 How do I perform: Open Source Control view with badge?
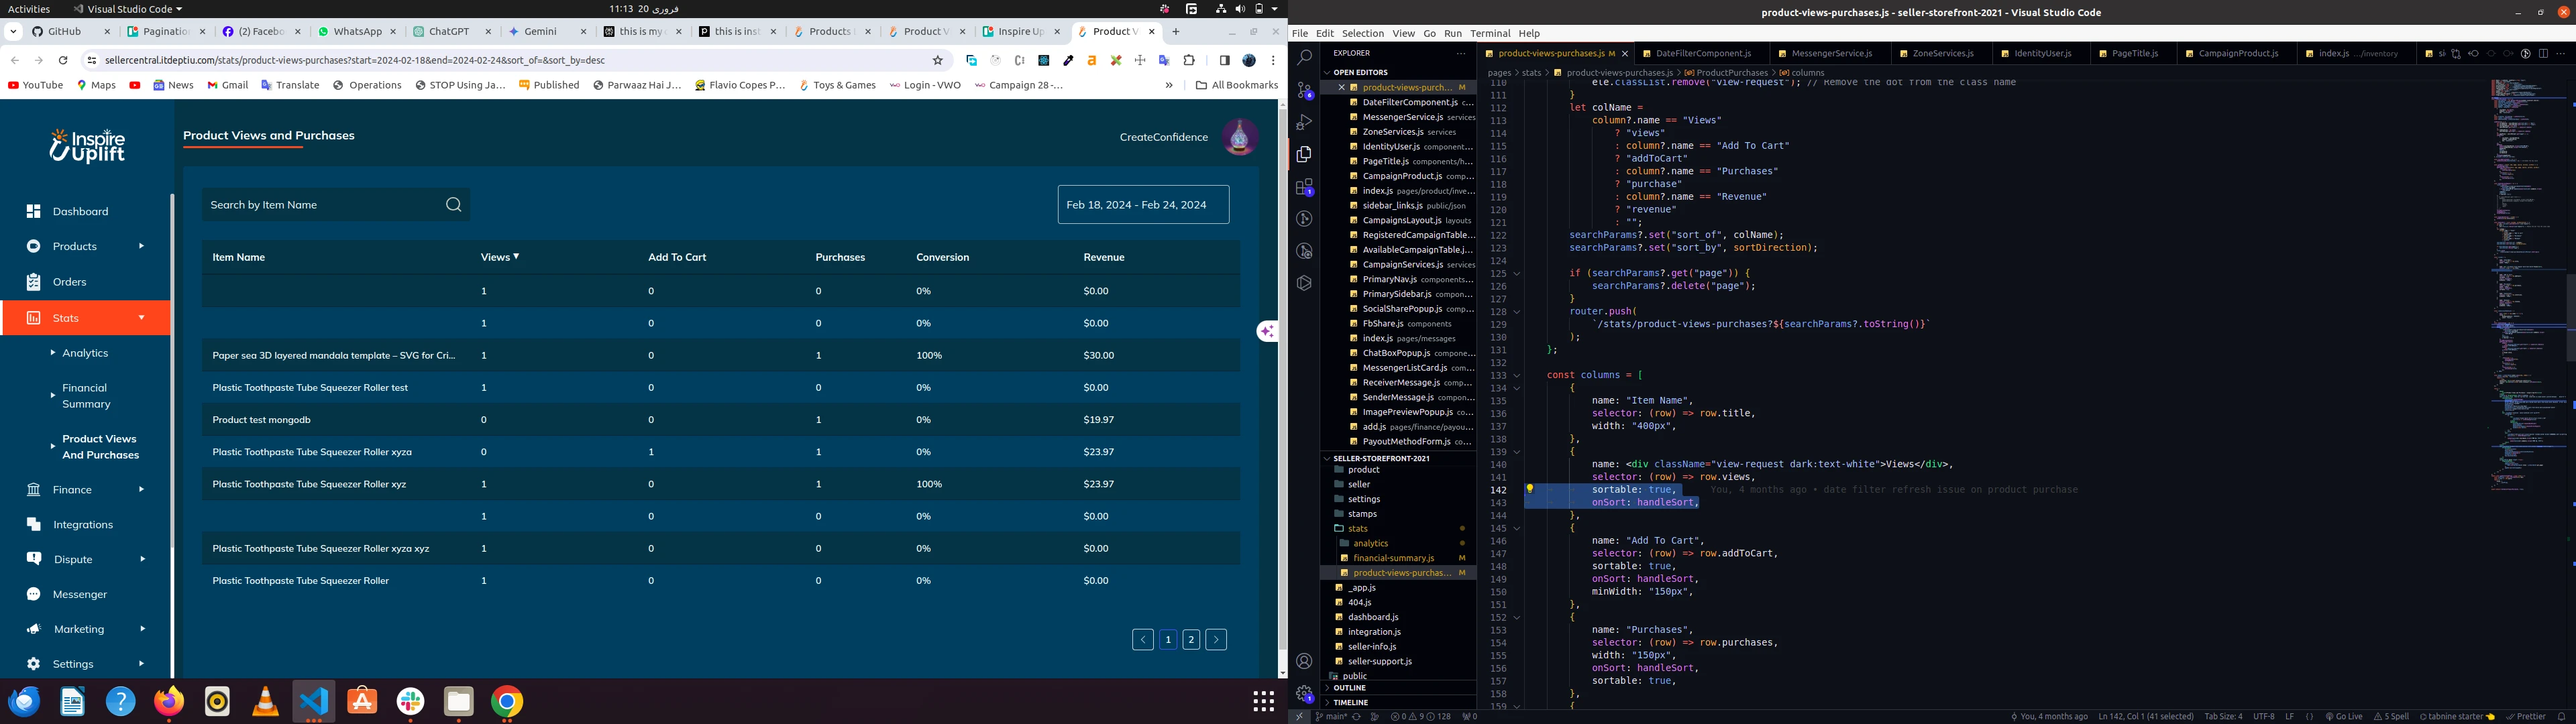(x=1304, y=90)
